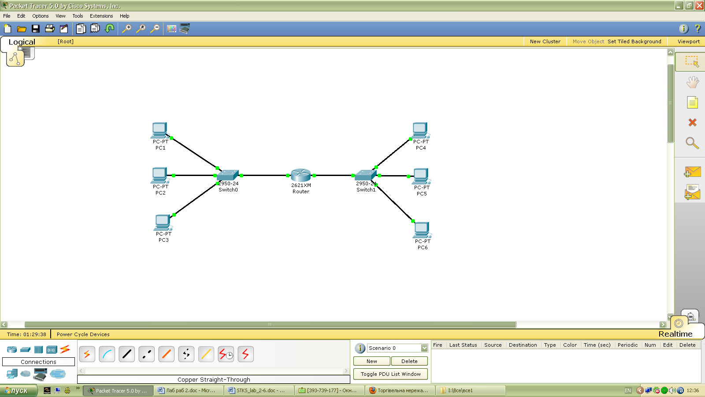
Task: Choose the Custom Made Devices category
Action: (x=40, y=375)
